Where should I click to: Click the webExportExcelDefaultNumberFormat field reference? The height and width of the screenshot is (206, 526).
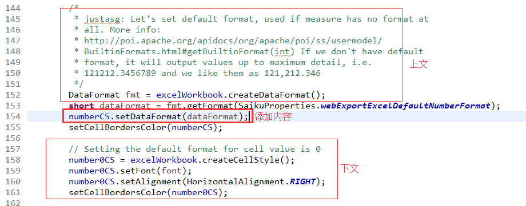405,106
